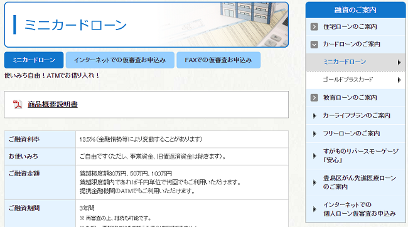Open ゴールドプラスカード sidebar submenu item

[x=348, y=80]
